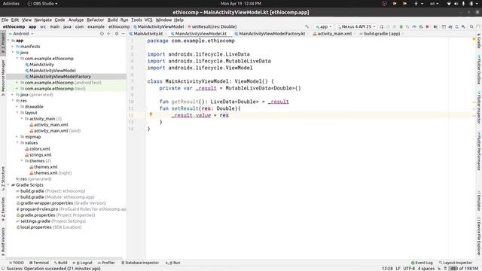The image size is (482, 271).
Task: Click the Select Opened File target icon
Action: click(102, 33)
